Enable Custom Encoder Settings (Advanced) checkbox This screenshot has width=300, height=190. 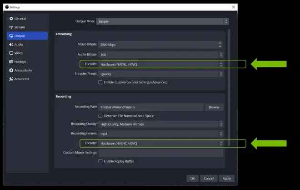coord(100,82)
